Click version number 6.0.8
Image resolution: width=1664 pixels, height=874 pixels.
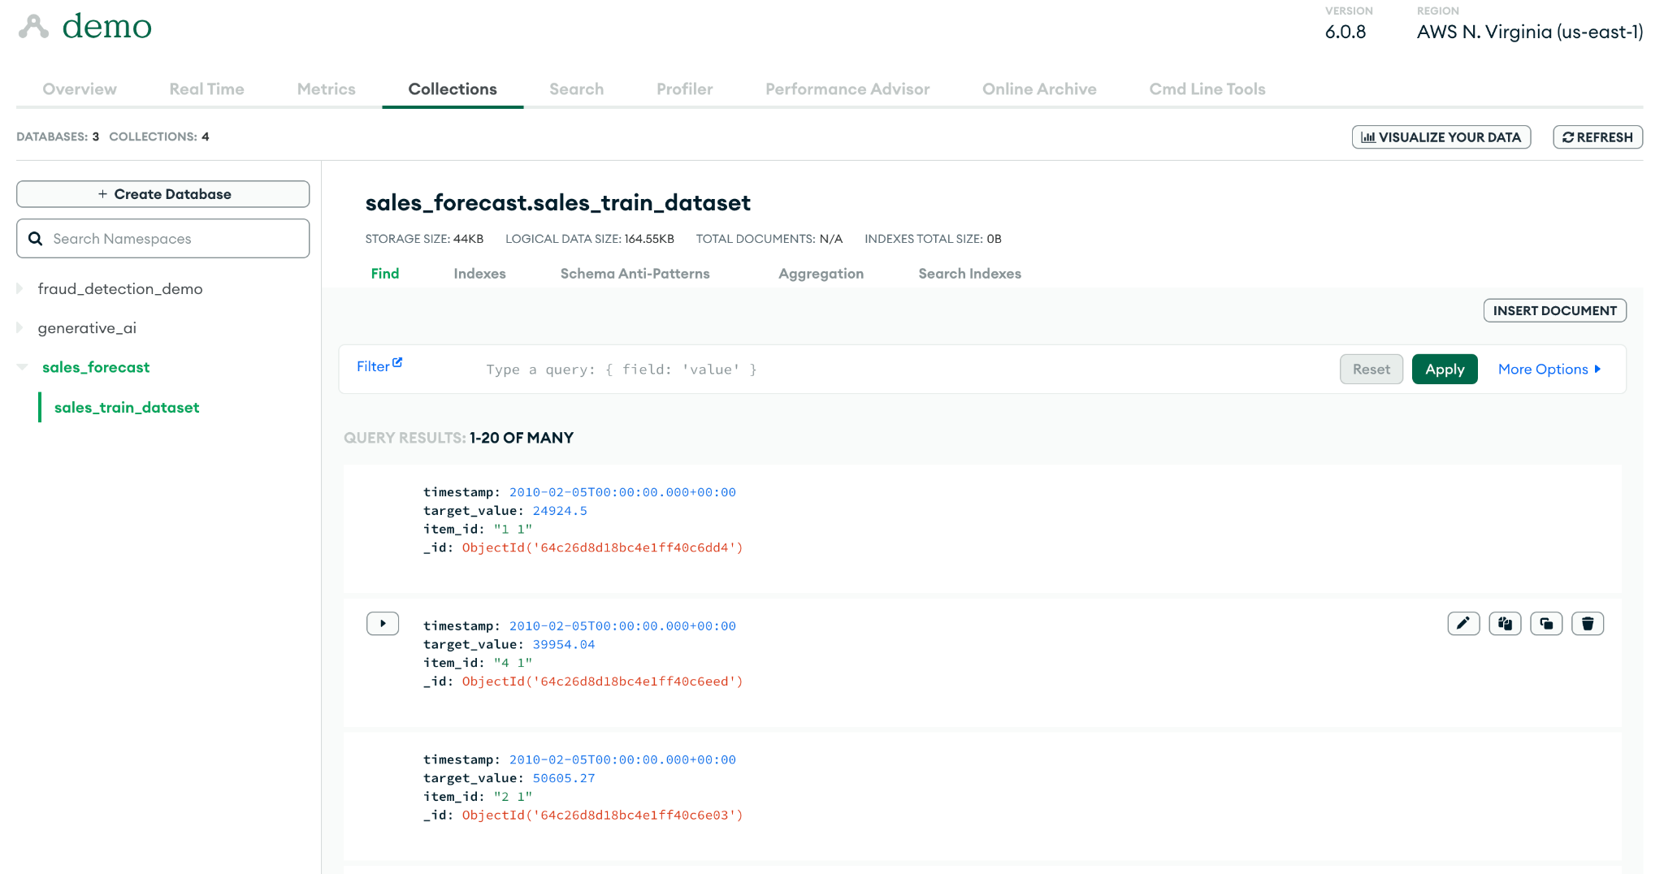(x=1345, y=32)
